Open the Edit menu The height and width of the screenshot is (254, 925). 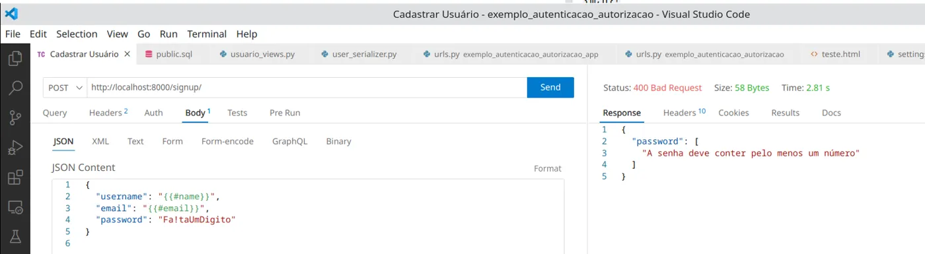pyautogui.click(x=38, y=34)
